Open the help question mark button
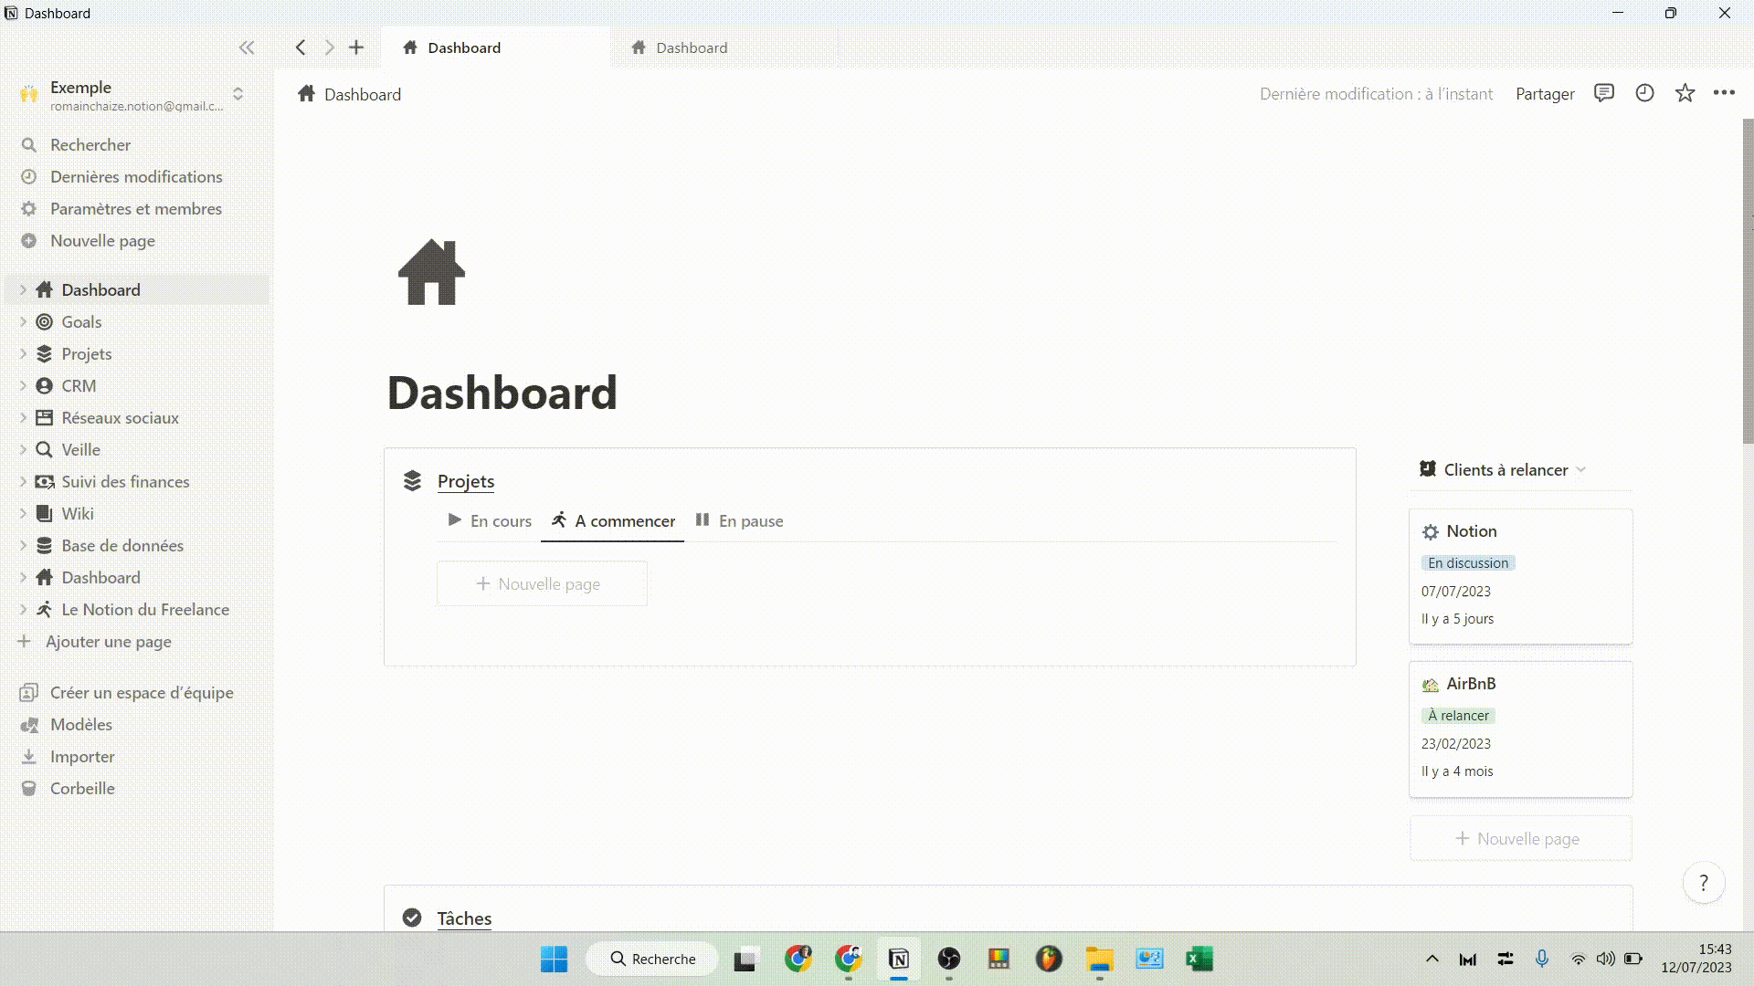1754x986 pixels. pos(1703,883)
